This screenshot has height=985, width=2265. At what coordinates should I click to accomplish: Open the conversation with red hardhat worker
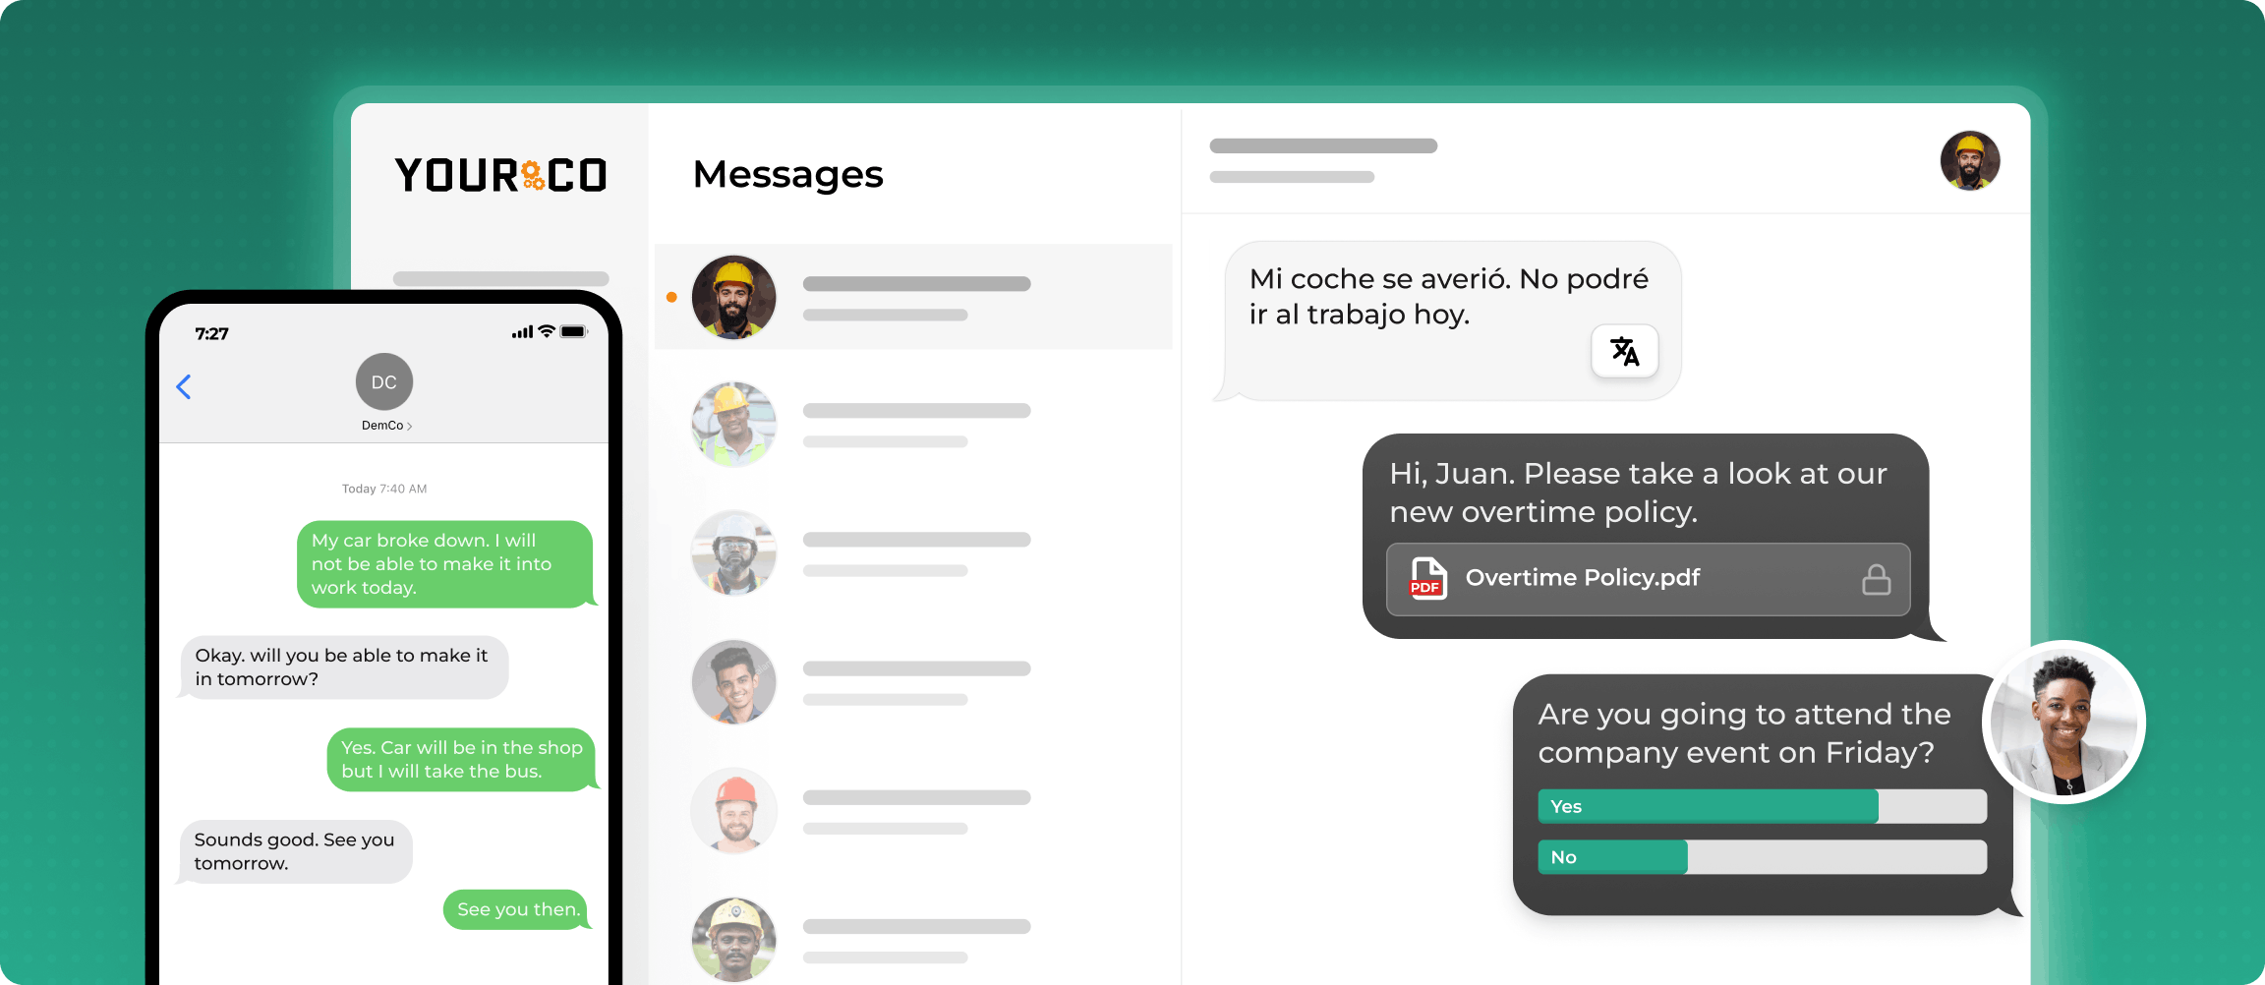point(913,811)
